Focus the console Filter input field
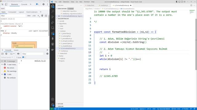Screen dimensions: 197x110 click(32, 54)
